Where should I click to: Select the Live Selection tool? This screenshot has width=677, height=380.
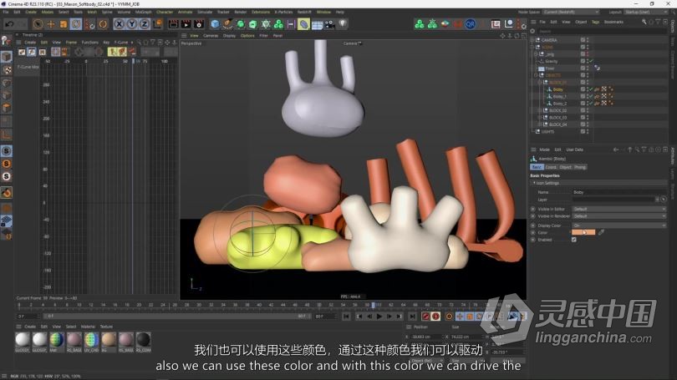(38, 24)
